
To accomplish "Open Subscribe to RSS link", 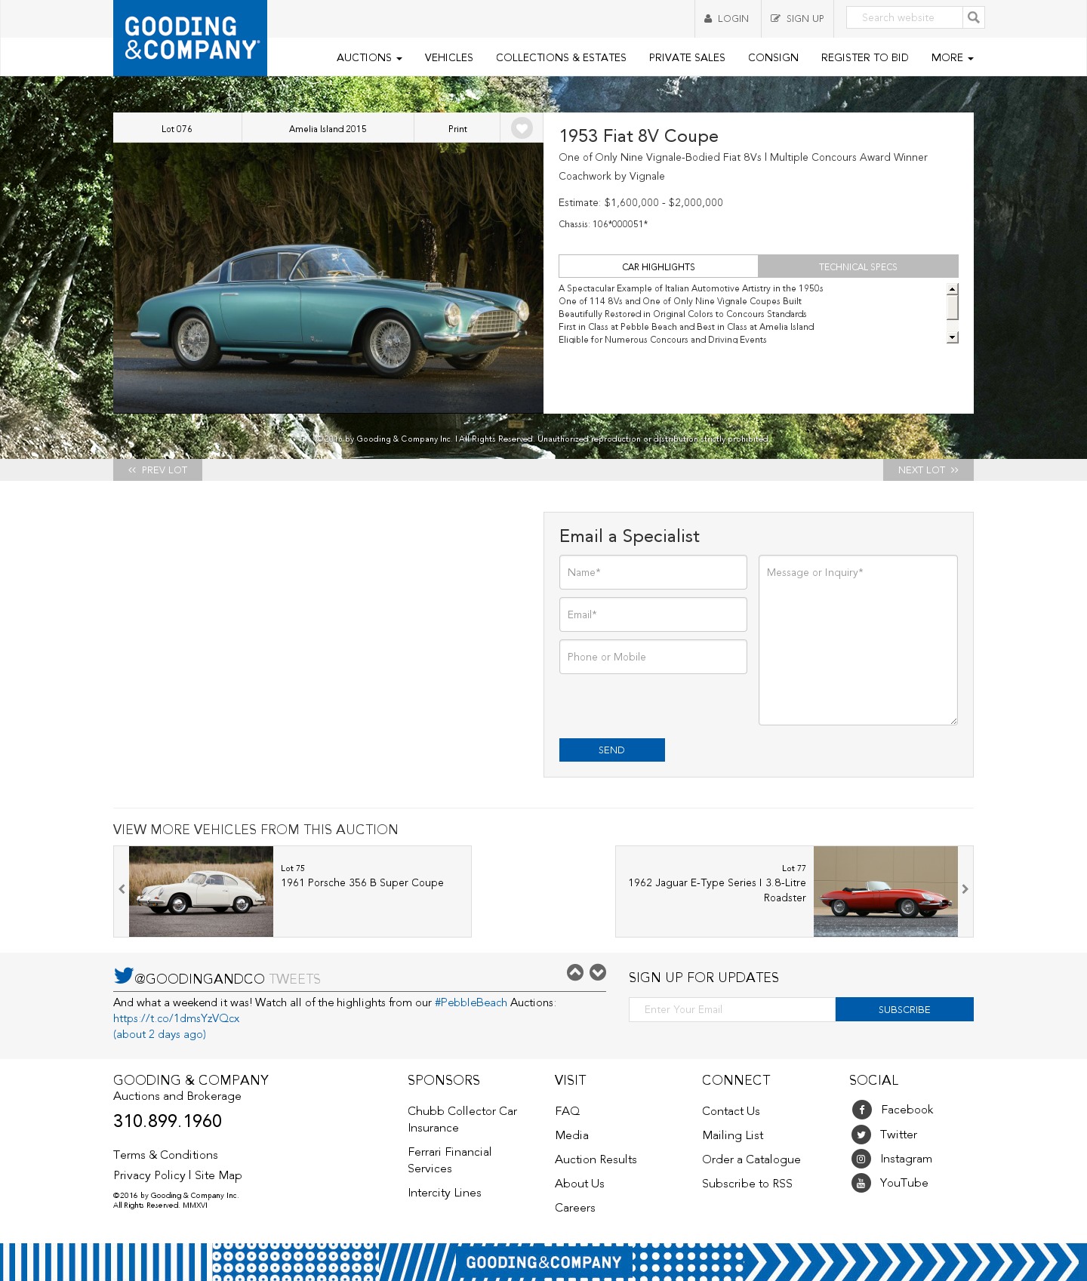I will pos(747,1184).
